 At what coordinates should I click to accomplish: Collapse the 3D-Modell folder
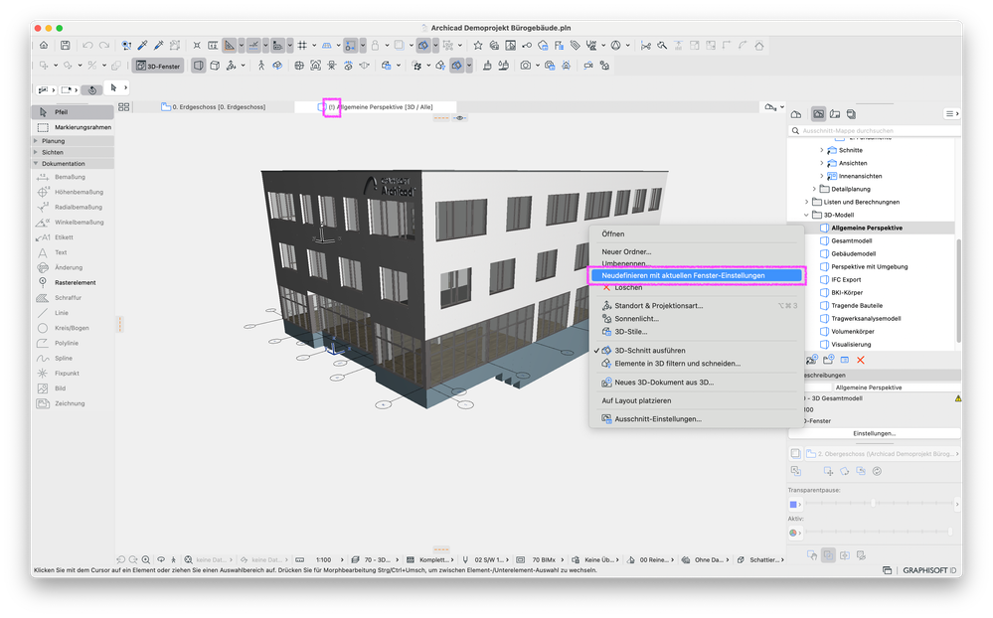pyautogui.click(x=806, y=215)
